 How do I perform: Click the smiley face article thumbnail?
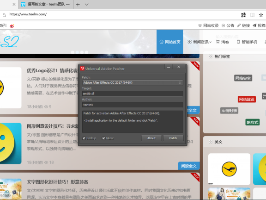11,144
